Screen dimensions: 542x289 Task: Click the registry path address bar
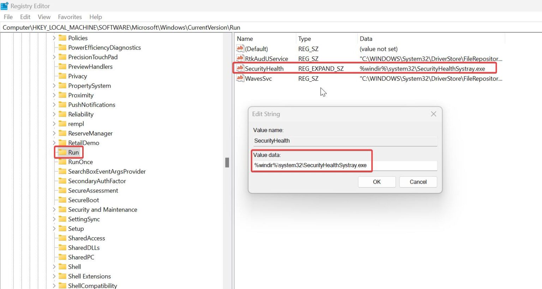tap(271, 27)
